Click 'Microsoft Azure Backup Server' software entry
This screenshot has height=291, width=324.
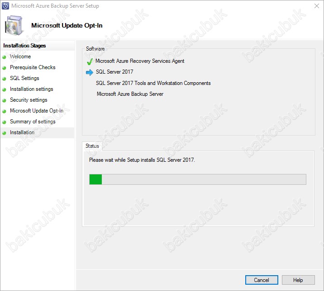click(130, 94)
